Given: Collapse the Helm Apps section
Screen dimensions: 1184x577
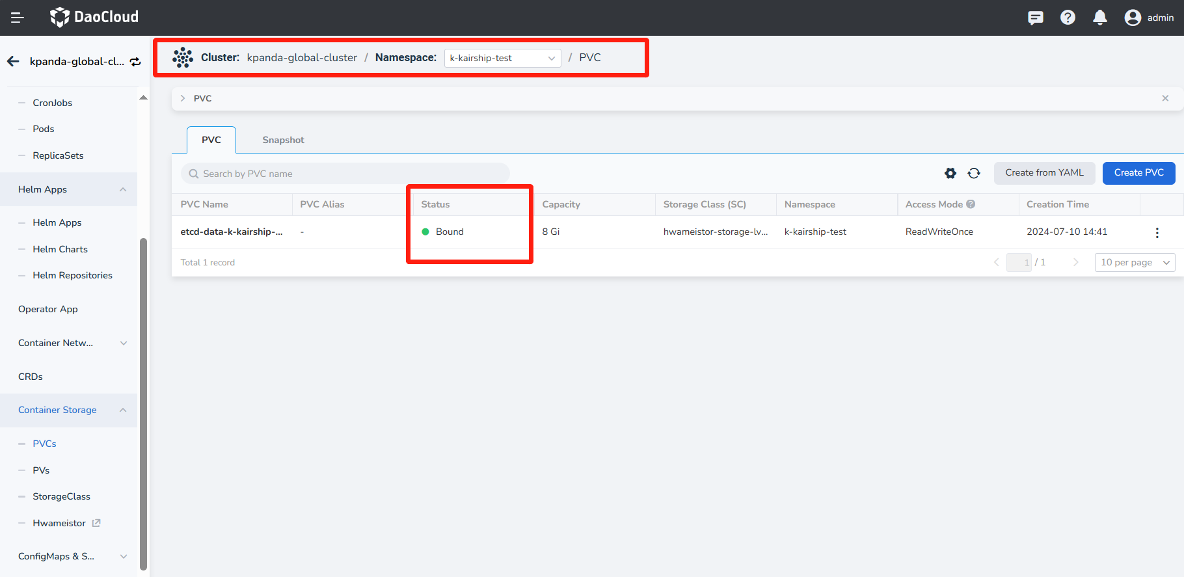Looking at the screenshot, I should [123, 189].
